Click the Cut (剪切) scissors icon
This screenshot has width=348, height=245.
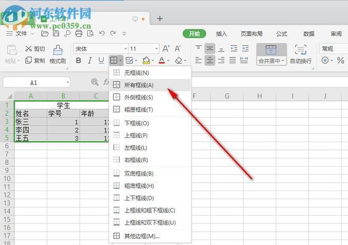pyautogui.click(x=29, y=48)
